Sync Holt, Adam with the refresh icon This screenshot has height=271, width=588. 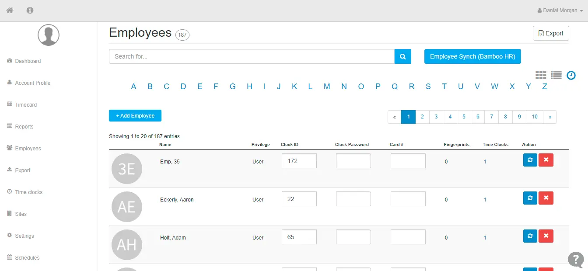530,236
